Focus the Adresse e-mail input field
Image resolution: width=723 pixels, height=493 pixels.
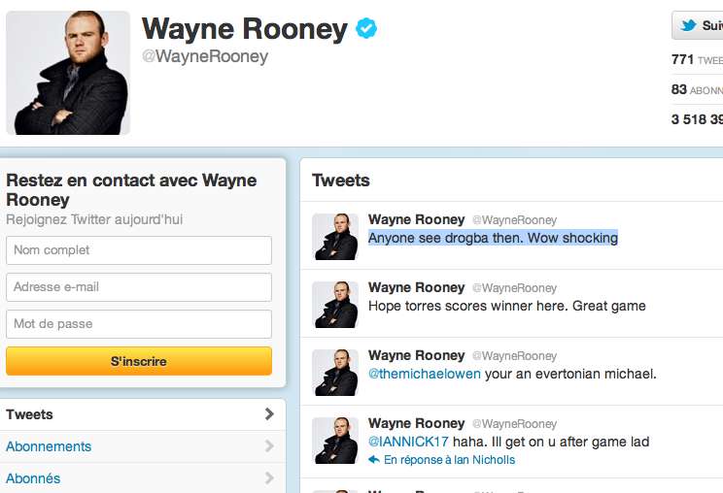139,287
